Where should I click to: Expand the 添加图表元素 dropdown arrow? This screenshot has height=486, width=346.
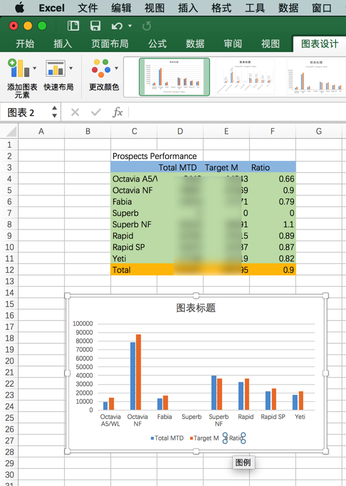[35, 68]
